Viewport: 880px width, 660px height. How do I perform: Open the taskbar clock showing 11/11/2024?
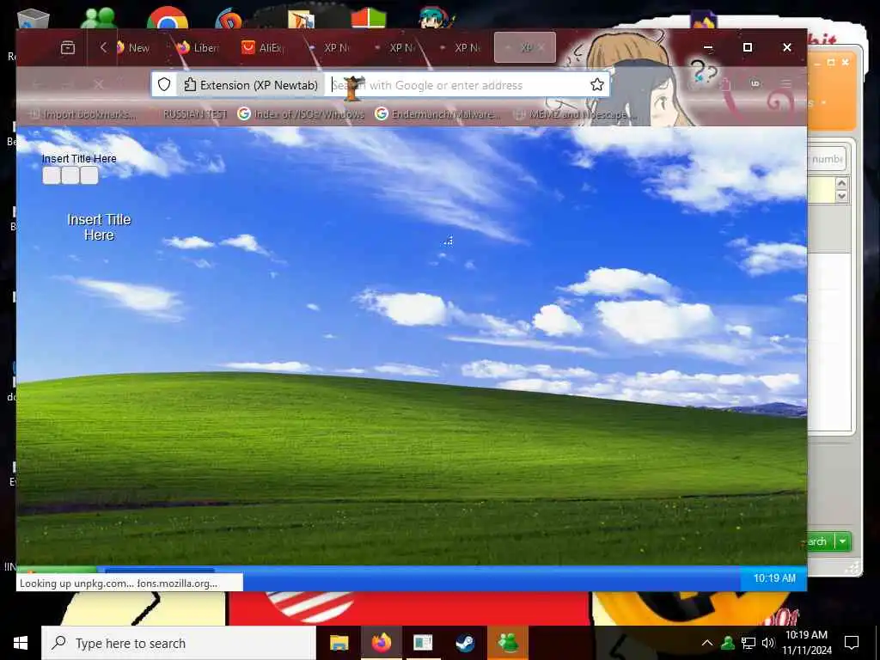[806, 643]
